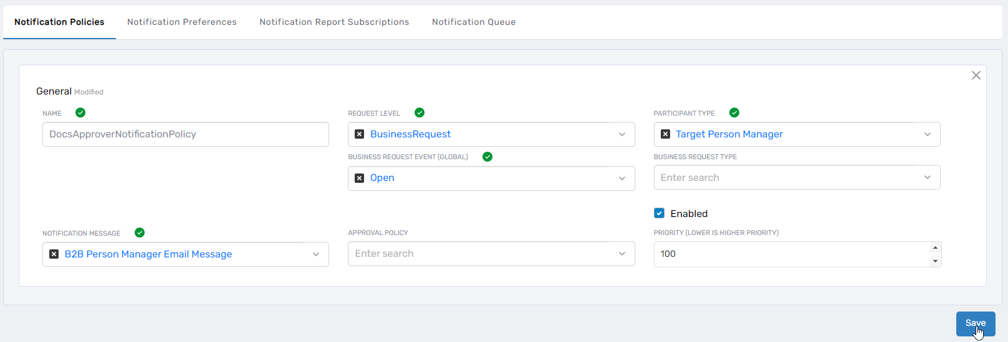Click green checkmark next to Name label
This screenshot has width=1008, height=342.
[80, 113]
